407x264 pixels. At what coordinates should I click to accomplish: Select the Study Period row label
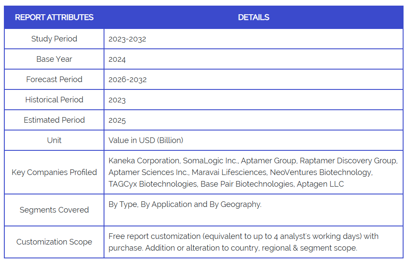point(54,39)
